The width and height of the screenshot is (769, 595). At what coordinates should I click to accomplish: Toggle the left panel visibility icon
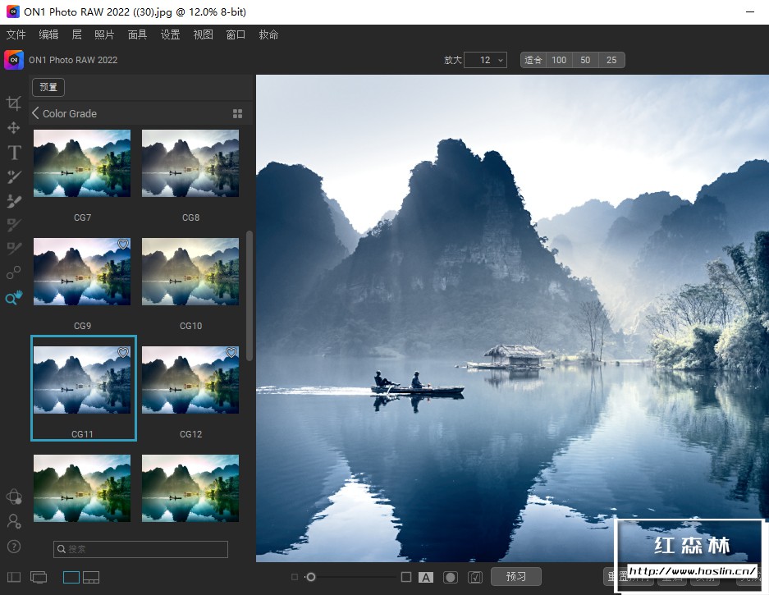click(x=14, y=577)
